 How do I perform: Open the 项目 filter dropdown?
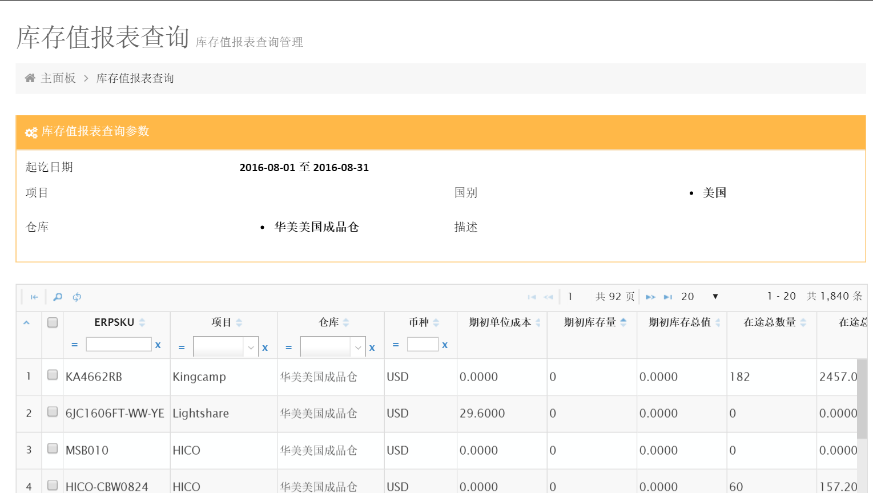click(226, 347)
